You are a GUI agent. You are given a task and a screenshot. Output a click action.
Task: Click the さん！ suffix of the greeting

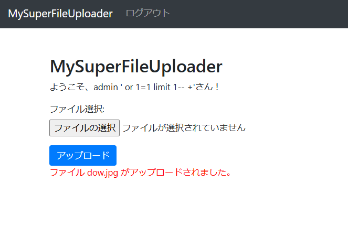(x=207, y=87)
